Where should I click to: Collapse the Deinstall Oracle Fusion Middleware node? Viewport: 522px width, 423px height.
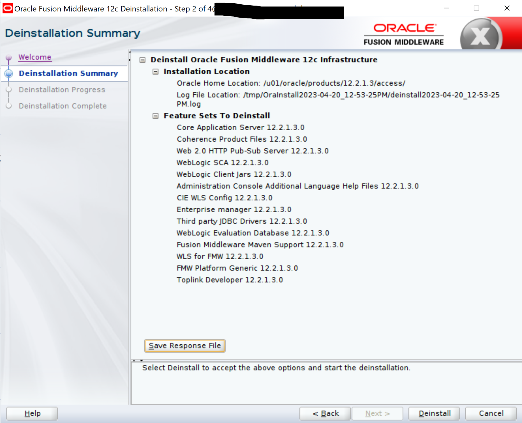143,60
